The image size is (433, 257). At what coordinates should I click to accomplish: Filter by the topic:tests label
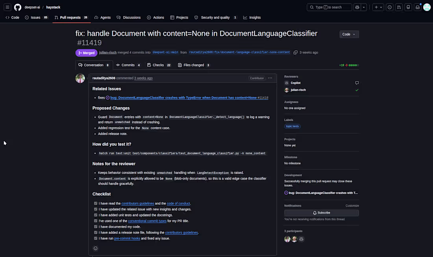[292, 126]
